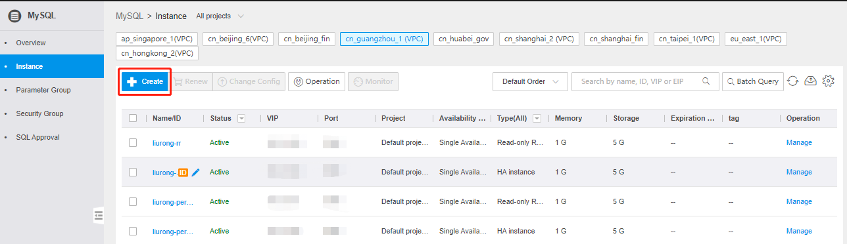Click the Memory column header

(568, 118)
